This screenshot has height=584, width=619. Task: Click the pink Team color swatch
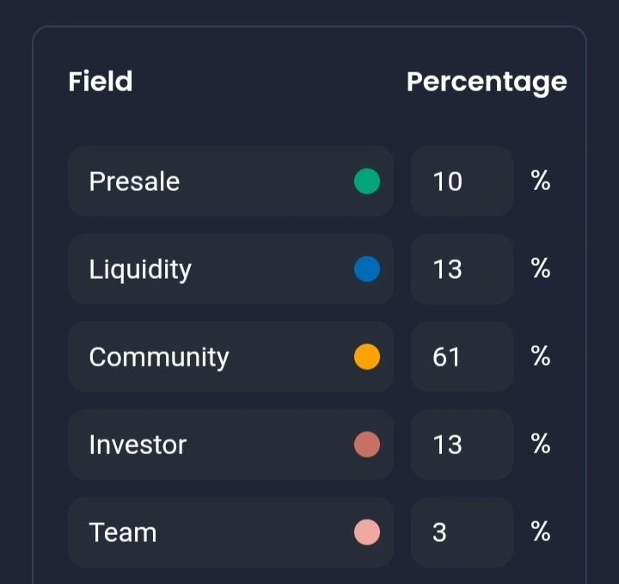click(x=367, y=532)
